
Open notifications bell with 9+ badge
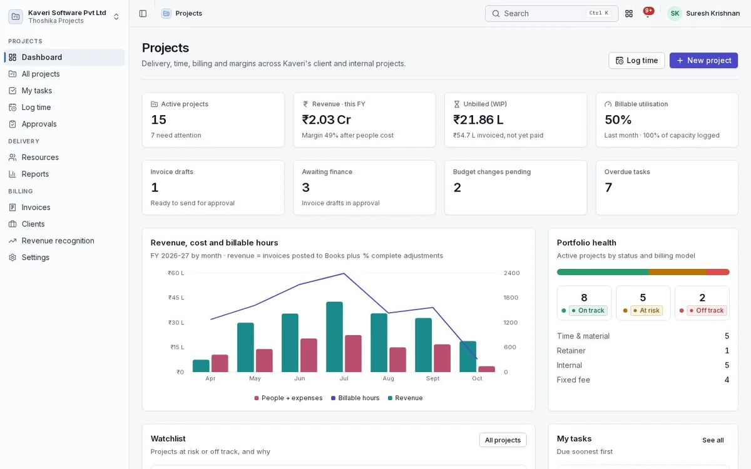tap(648, 13)
